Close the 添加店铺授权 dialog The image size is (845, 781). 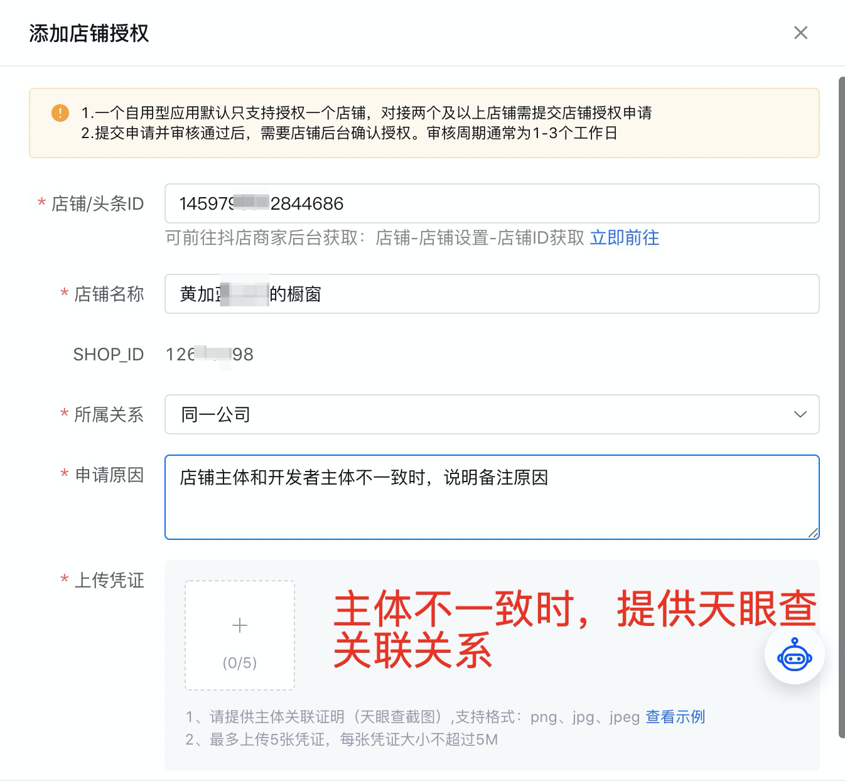pos(800,33)
